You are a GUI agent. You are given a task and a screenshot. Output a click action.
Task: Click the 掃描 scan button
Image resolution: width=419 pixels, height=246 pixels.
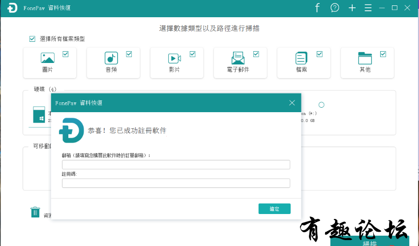click(x=370, y=242)
